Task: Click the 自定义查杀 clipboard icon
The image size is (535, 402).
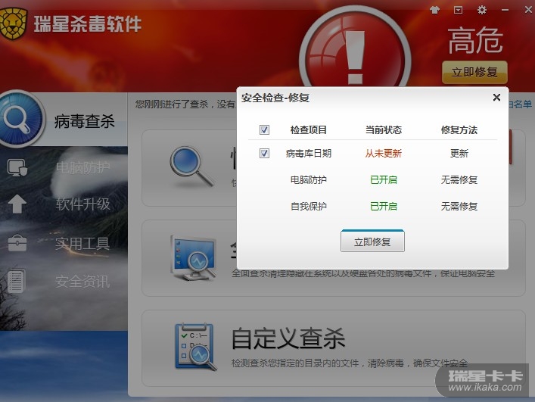Action: (x=195, y=346)
